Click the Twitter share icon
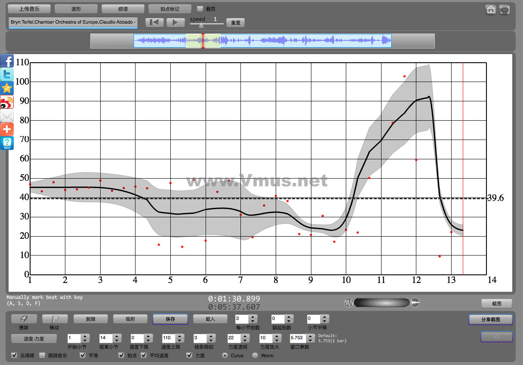Screen dimensions: 523x365 tap(7, 75)
